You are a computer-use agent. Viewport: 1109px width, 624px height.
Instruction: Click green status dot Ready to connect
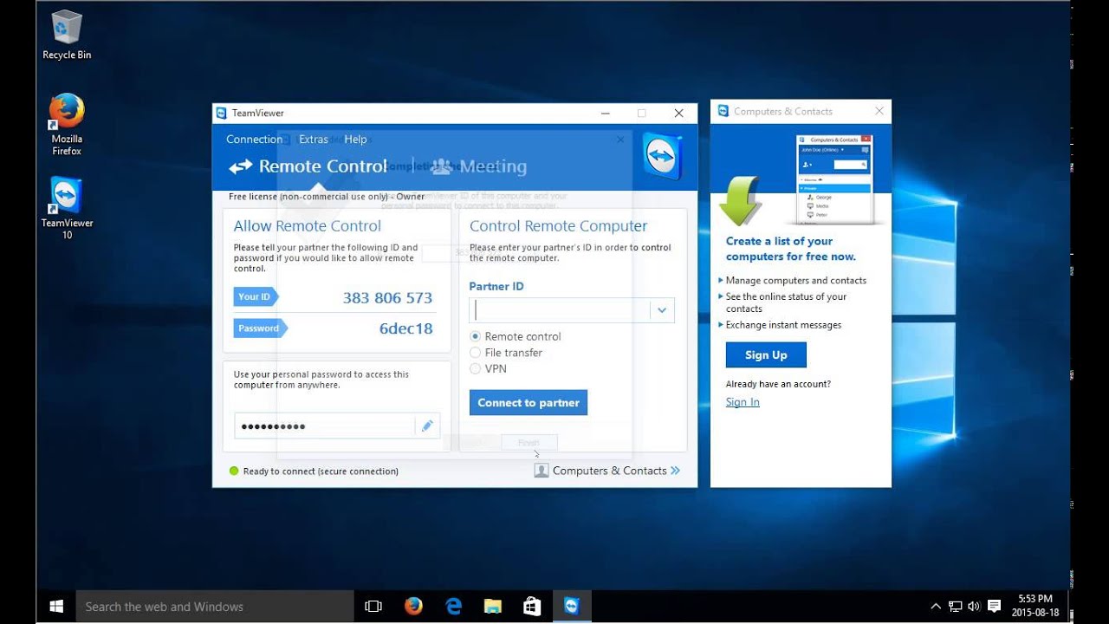(x=233, y=471)
